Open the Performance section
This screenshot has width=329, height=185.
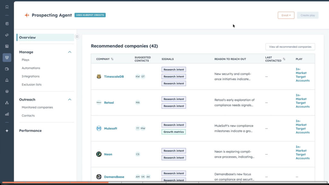click(31, 130)
